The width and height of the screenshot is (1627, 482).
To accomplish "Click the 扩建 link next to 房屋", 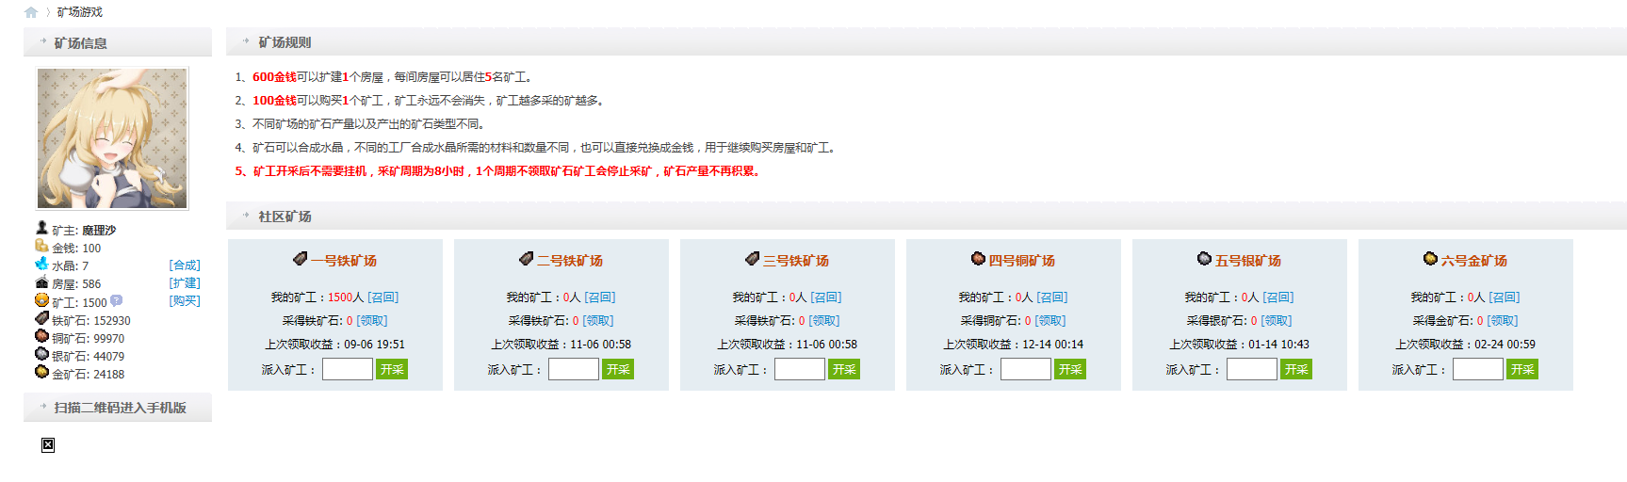I will pos(185,283).
